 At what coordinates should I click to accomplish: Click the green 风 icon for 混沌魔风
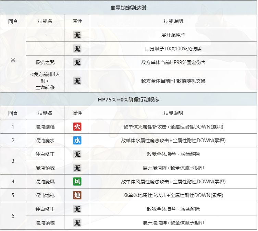[x=77, y=182]
